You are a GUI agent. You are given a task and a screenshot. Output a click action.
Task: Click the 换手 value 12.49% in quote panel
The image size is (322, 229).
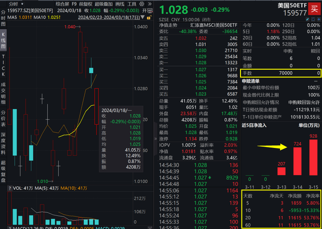(x=230, y=101)
